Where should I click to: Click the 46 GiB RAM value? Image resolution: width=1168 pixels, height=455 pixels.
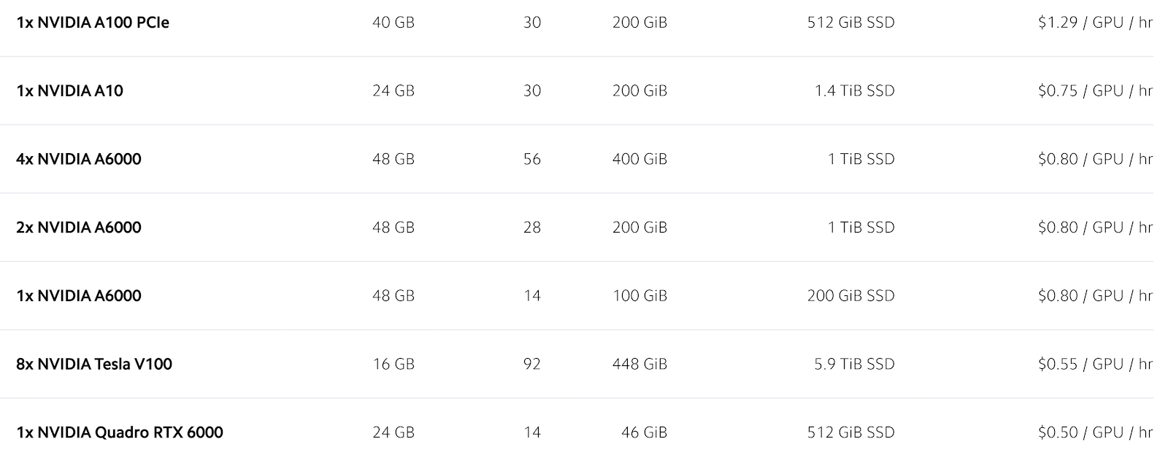tap(644, 432)
